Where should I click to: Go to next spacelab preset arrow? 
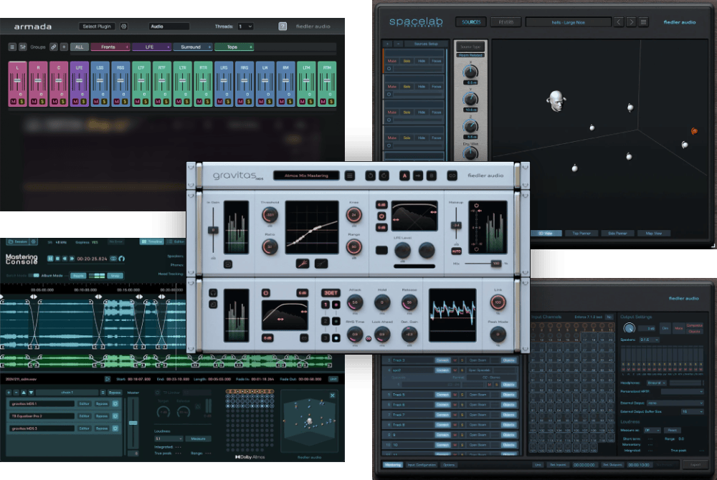pos(631,22)
